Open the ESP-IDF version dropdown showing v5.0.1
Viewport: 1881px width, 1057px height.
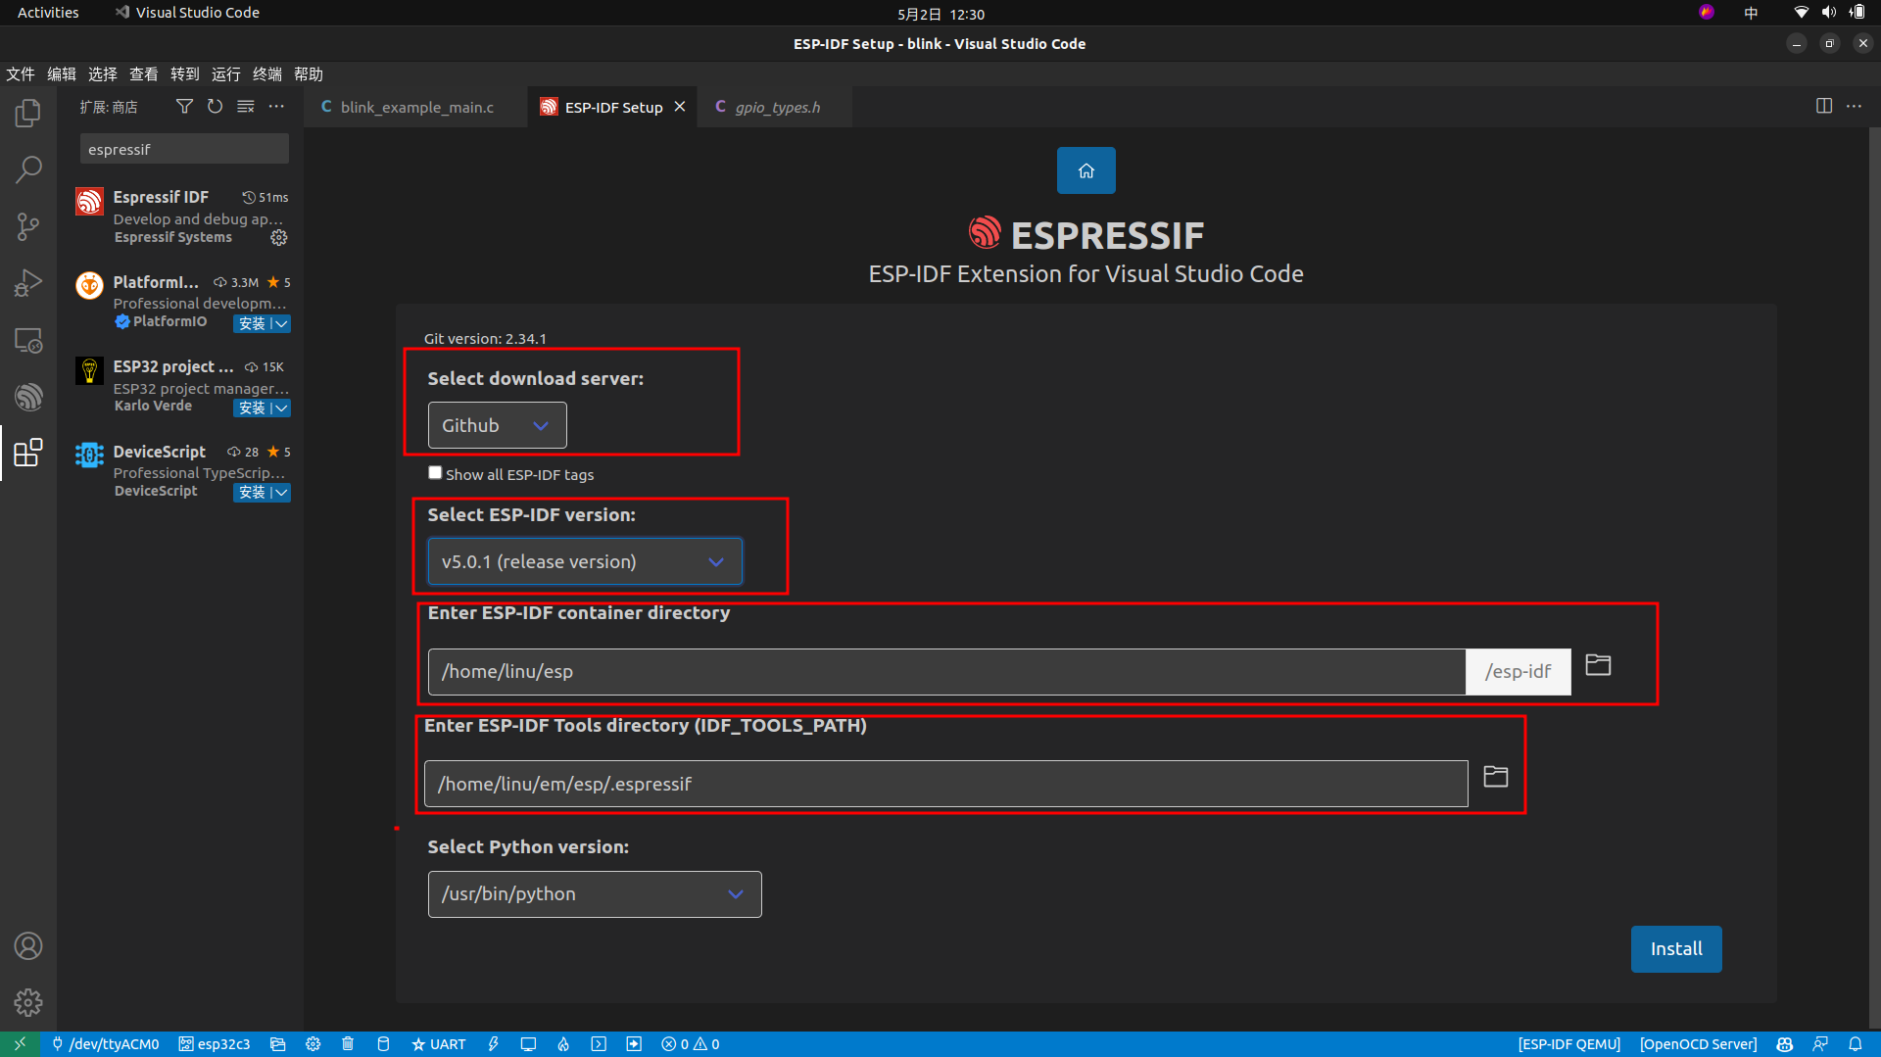(x=584, y=561)
